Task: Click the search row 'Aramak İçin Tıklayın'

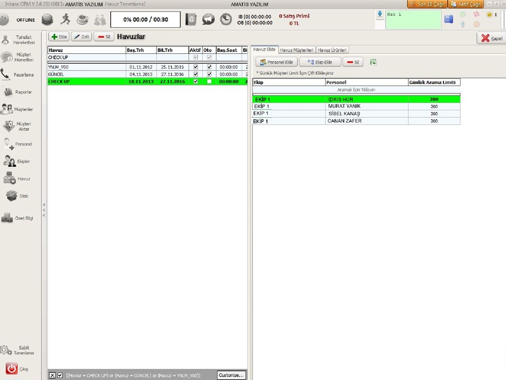Action: 356,90
